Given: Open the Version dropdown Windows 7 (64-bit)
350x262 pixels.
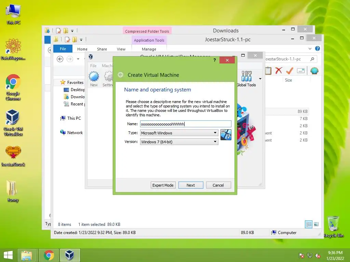Looking at the screenshot, I should pos(179,142).
